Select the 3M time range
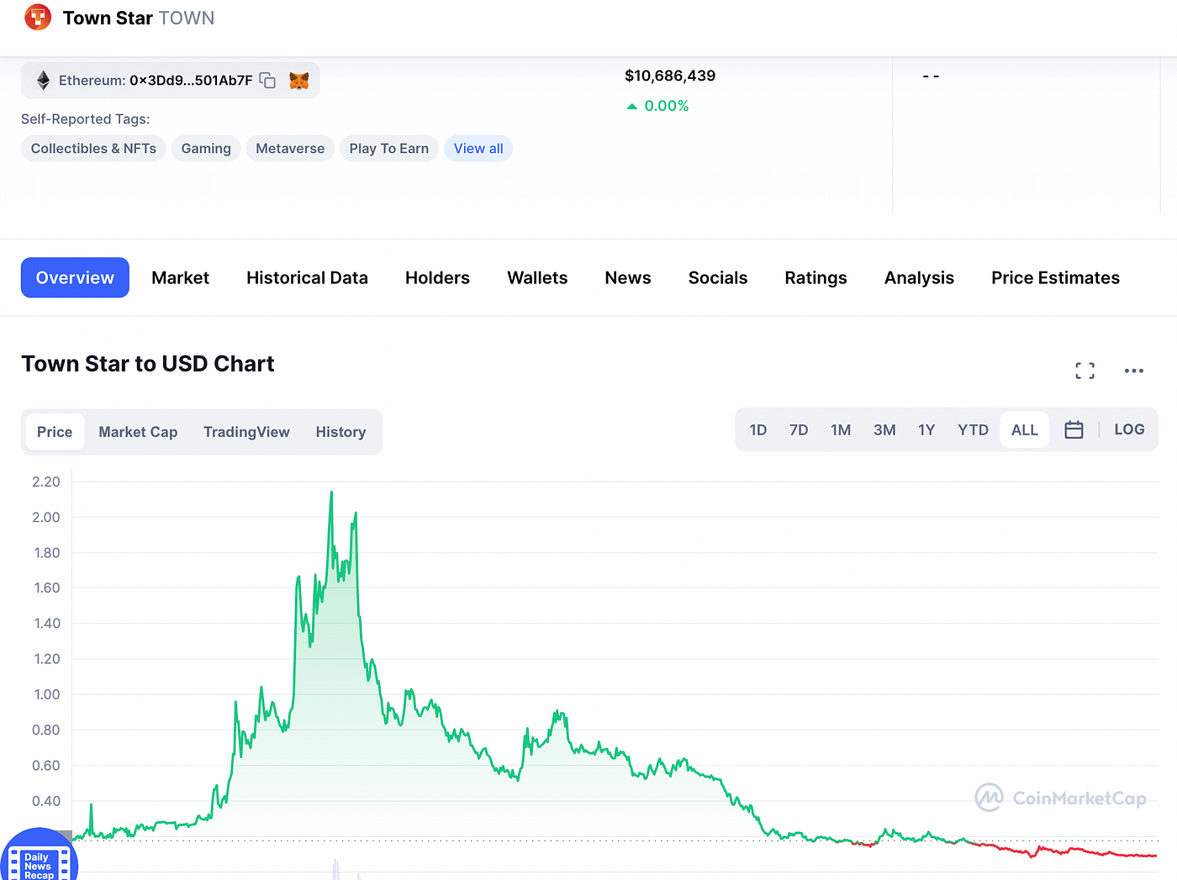The image size is (1177, 880). pyautogui.click(x=884, y=429)
